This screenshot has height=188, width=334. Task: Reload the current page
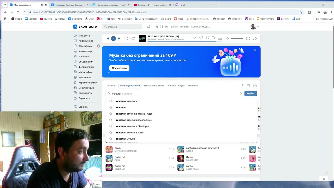coord(18,12)
